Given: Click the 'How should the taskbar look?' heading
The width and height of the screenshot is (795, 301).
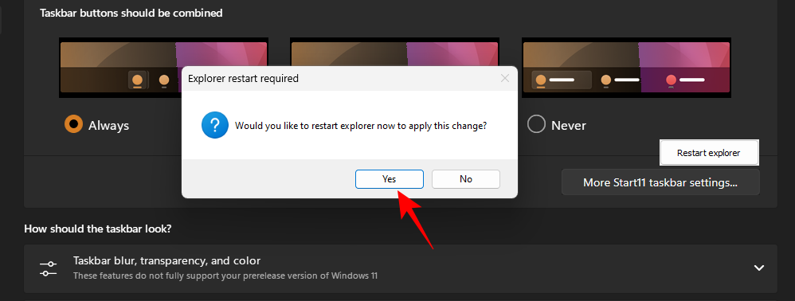Looking at the screenshot, I should click(x=98, y=229).
